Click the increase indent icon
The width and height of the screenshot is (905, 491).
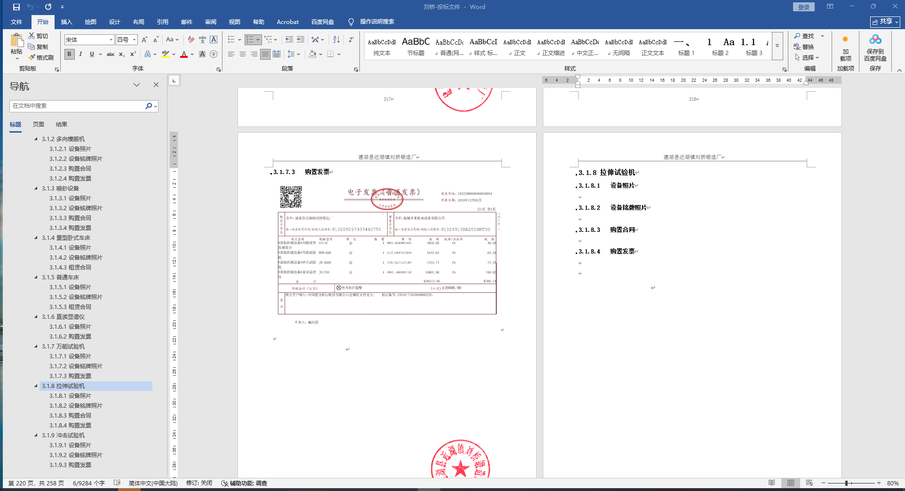tap(301, 40)
